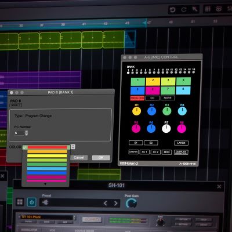Select the blue clip after the green clips

tap(130, 39)
